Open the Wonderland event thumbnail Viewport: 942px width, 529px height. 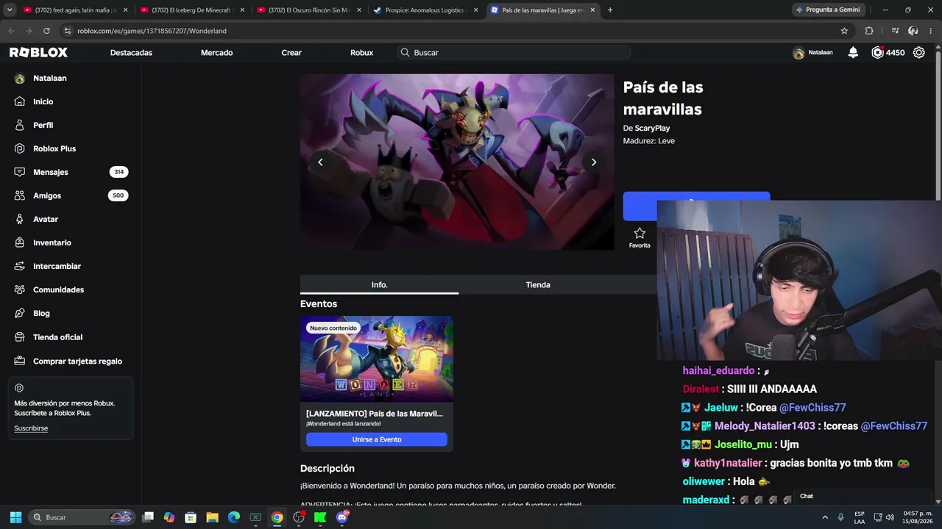(x=377, y=359)
